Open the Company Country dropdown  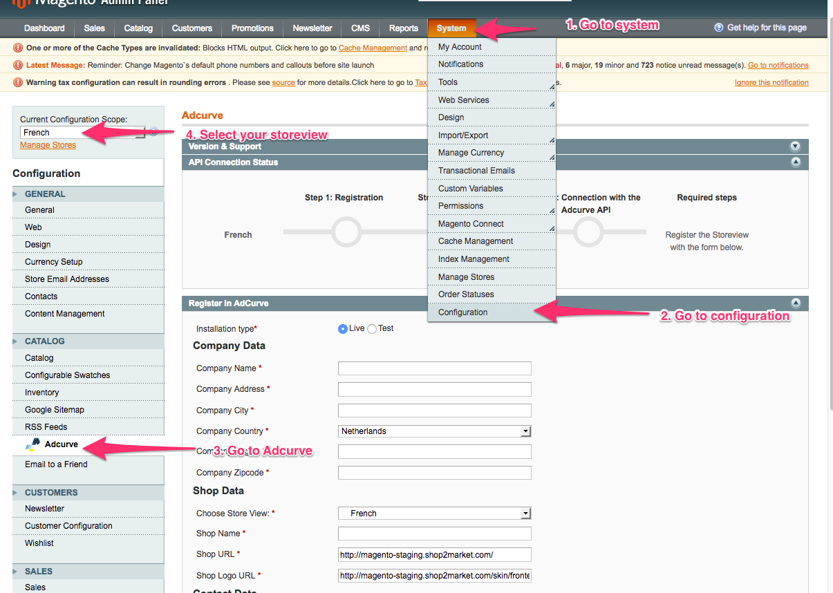click(434, 431)
